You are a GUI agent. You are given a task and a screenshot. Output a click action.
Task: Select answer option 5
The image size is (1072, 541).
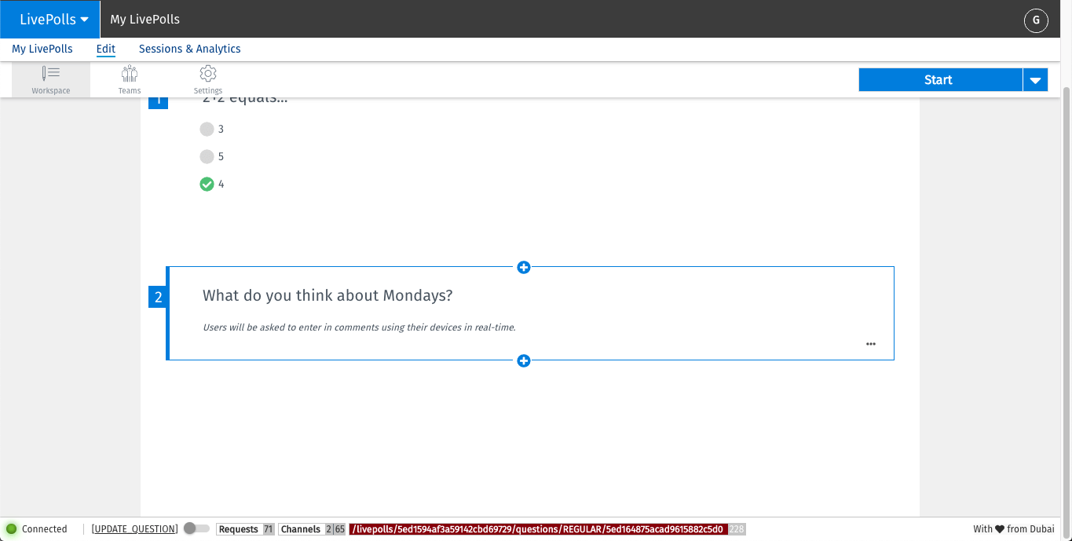(207, 156)
